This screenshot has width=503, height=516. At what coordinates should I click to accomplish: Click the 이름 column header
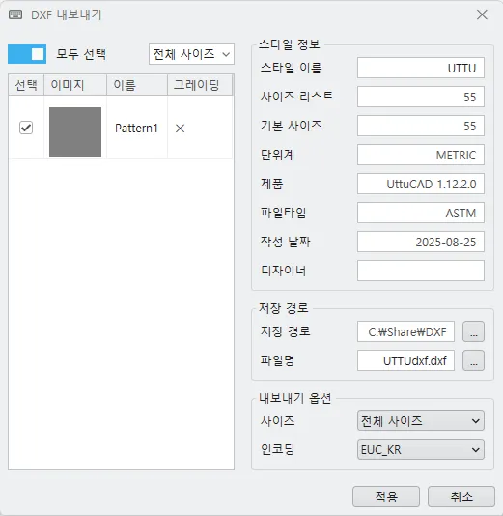(137, 85)
